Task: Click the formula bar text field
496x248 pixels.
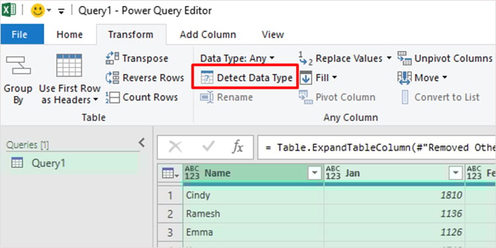Action: click(376, 147)
